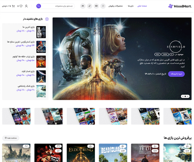
Task: Select the active middle slider dot
Action: pyautogui.click(x=185, y=96)
